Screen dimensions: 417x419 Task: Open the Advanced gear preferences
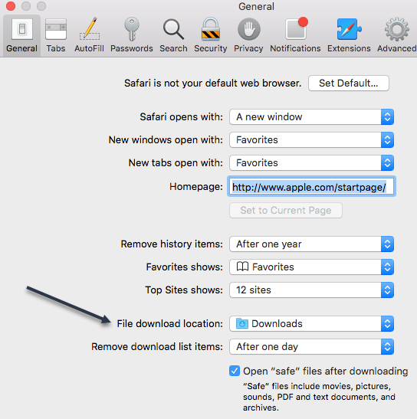[396, 34]
